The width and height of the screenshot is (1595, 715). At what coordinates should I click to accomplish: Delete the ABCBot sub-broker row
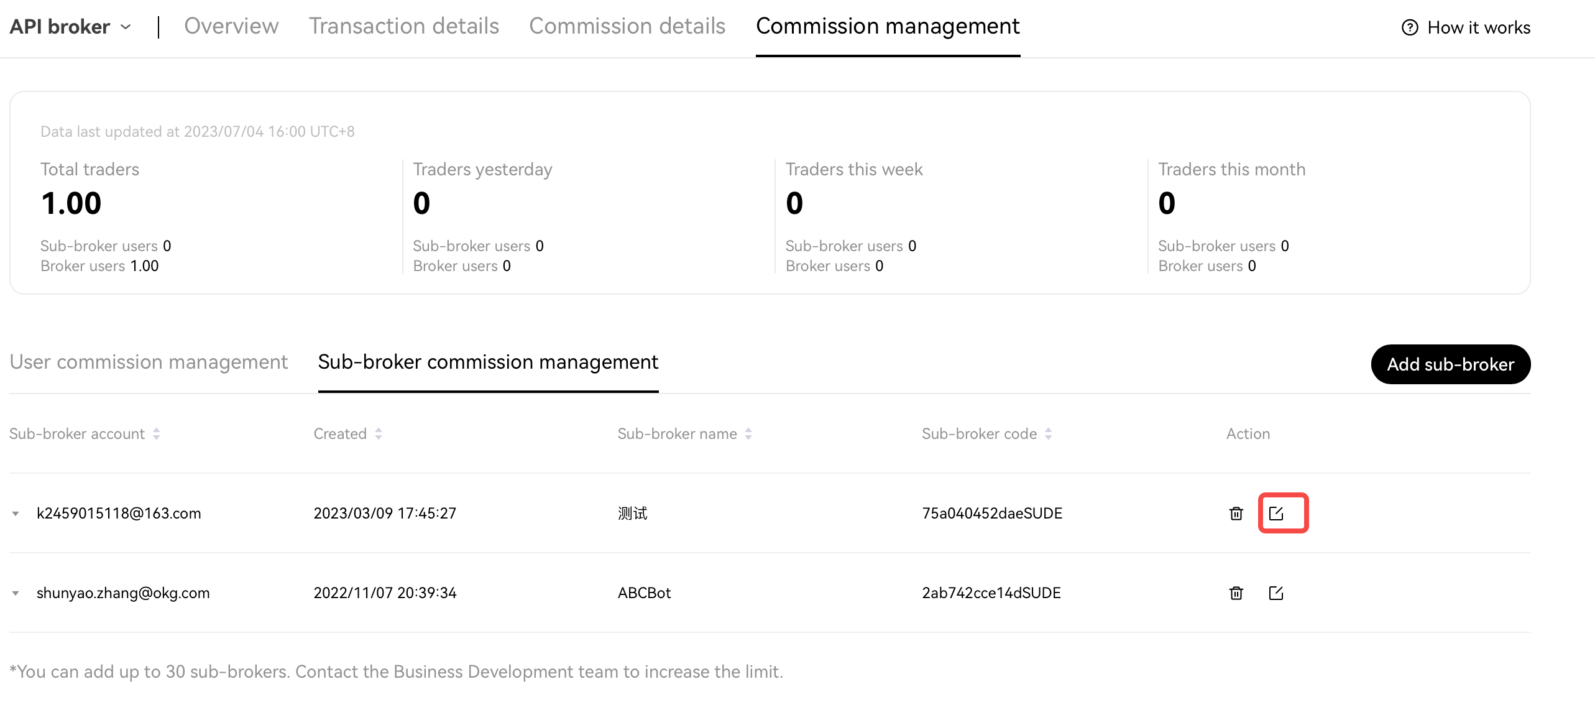click(1236, 593)
